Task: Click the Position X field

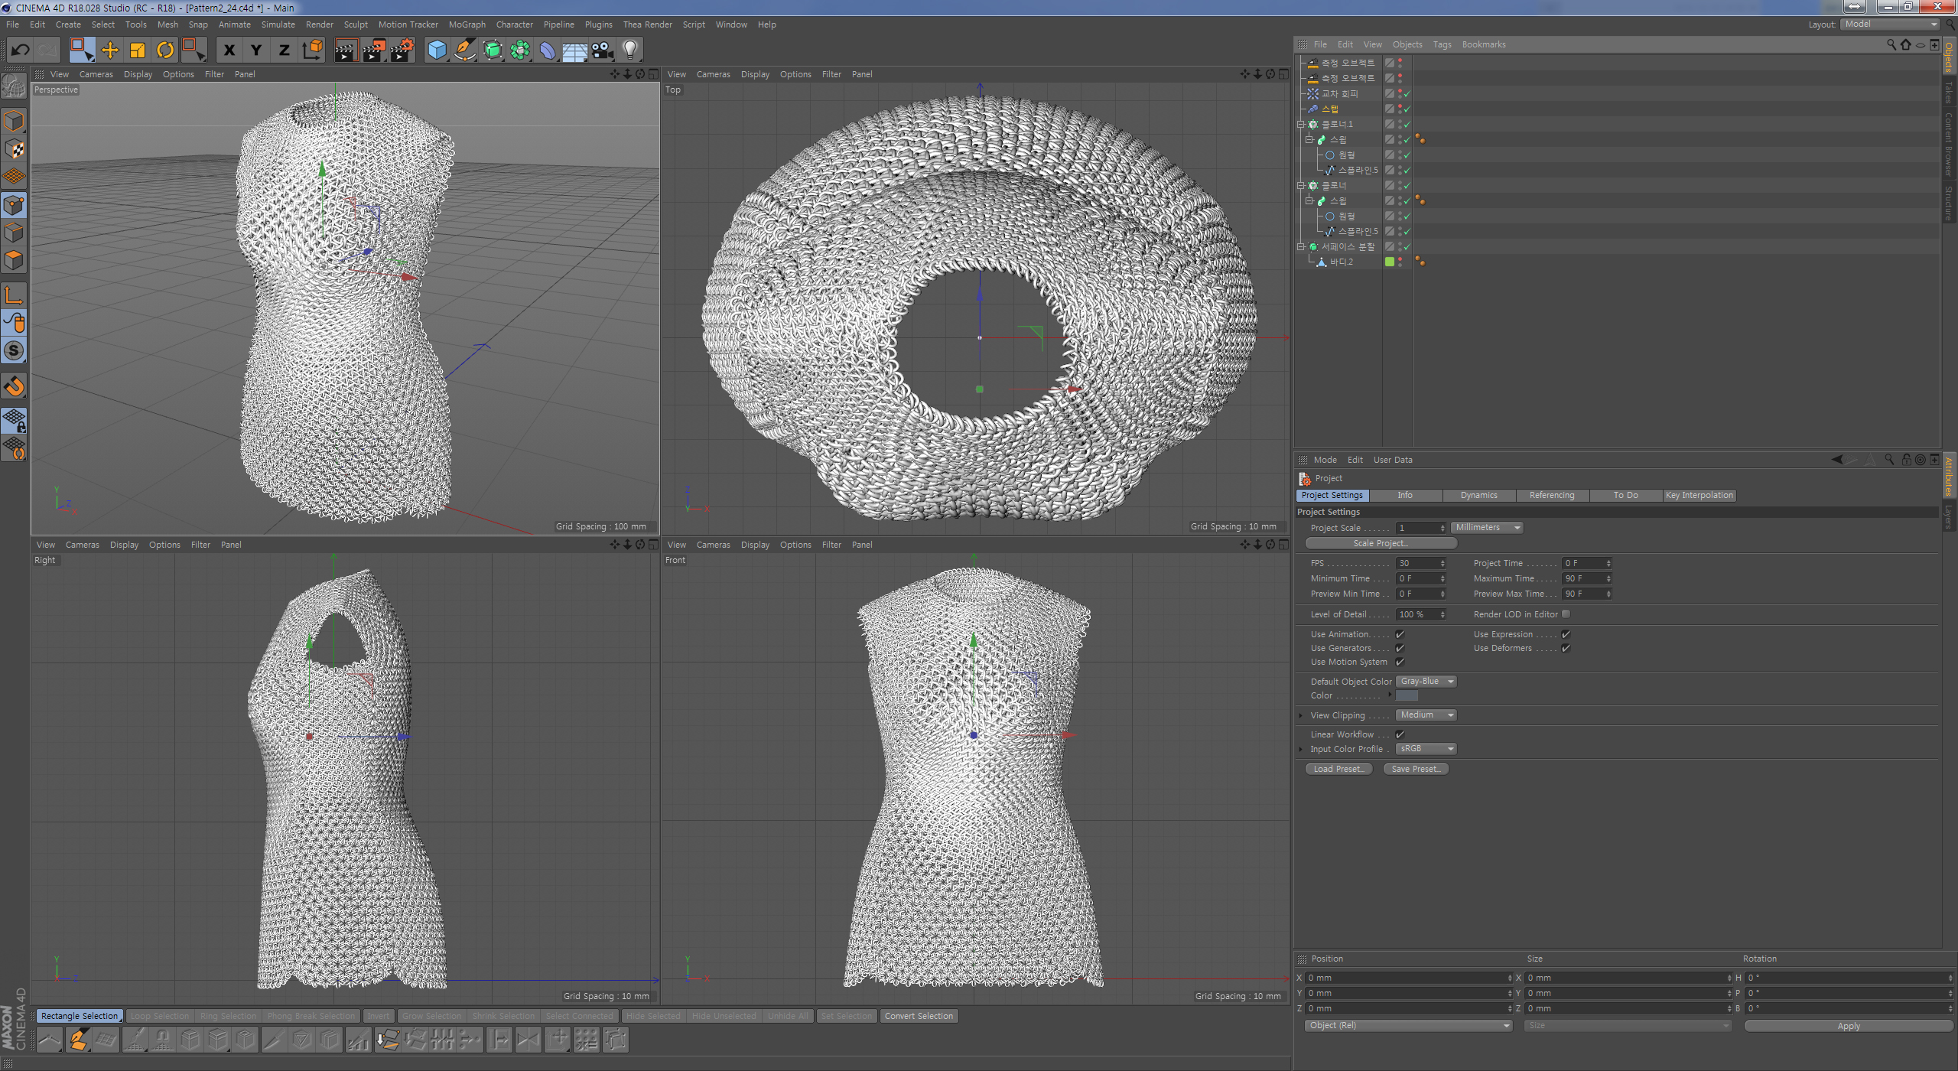Action: (x=1408, y=978)
